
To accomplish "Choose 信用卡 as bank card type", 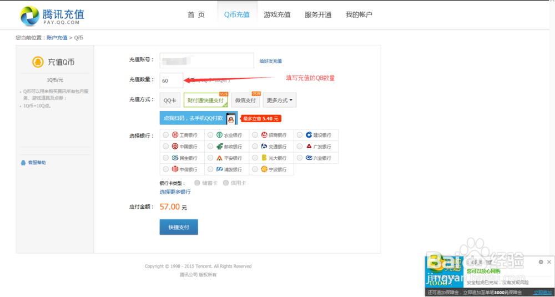I will tap(226, 183).
